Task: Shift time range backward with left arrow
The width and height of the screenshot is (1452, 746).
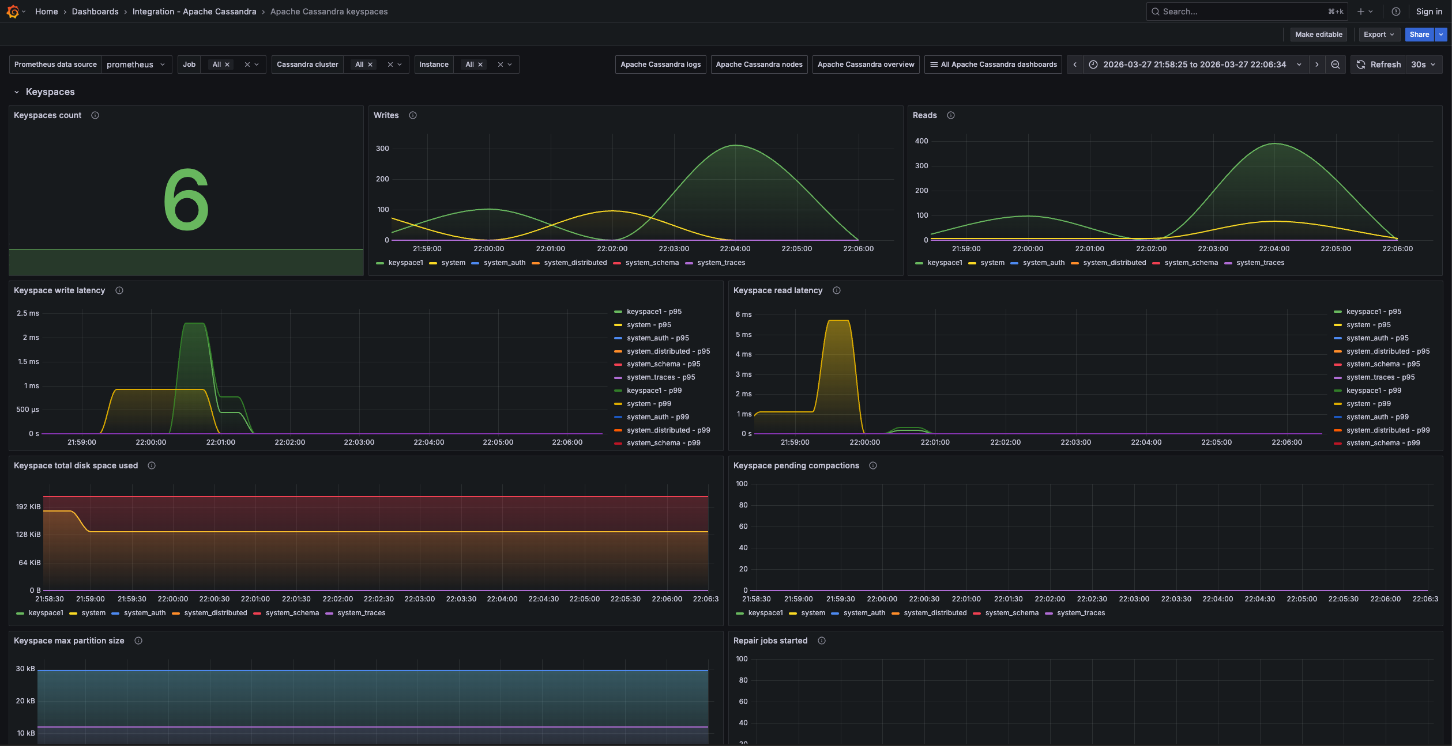Action: (1075, 65)
